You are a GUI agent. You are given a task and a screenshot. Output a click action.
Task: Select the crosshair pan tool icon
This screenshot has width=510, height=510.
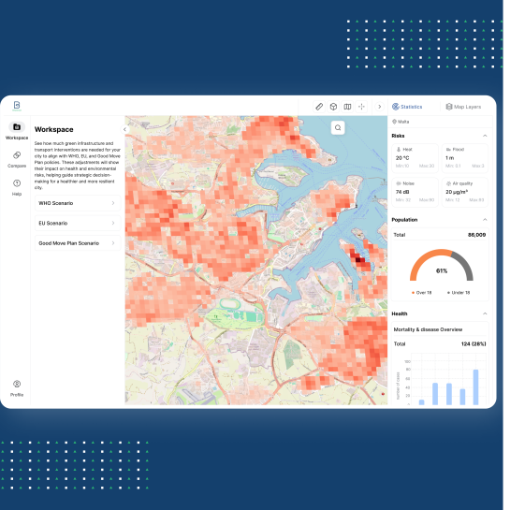tap(361, 107)
